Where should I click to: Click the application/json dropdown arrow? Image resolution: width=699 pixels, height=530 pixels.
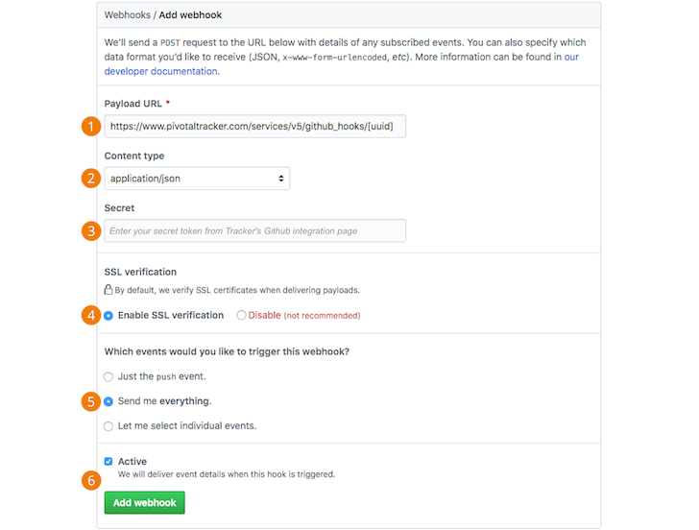click(280, 179)
